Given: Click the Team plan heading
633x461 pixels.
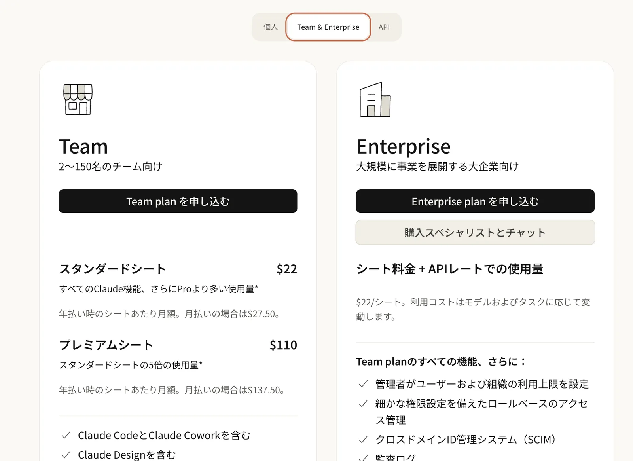Looking at the screenshot, I should click(x=83, y=147).
